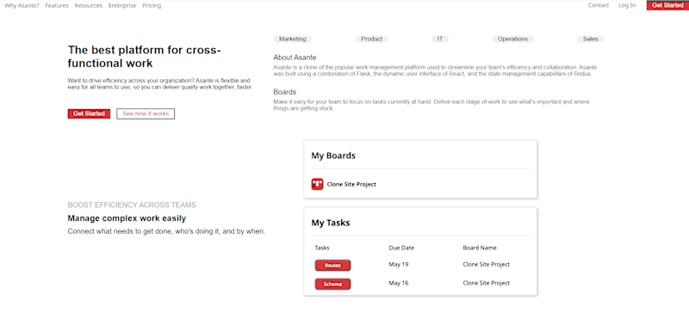The image size is (689, 331).
Task: Click the See how it works button
Action: 146,113
